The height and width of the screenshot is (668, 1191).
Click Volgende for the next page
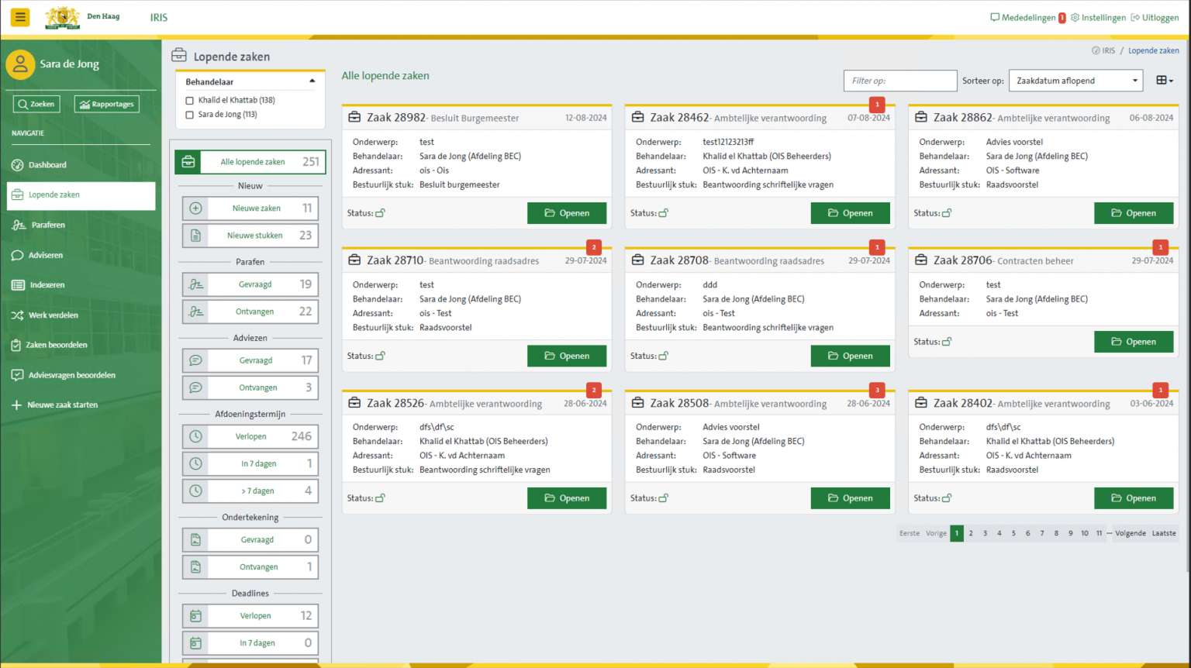(x=1131, y=533)
